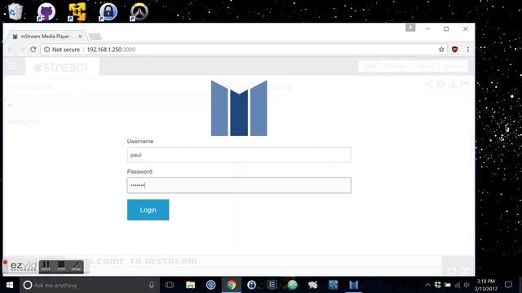
Task: Focus the Username field containing paul
Action: (x=239, y=155)
